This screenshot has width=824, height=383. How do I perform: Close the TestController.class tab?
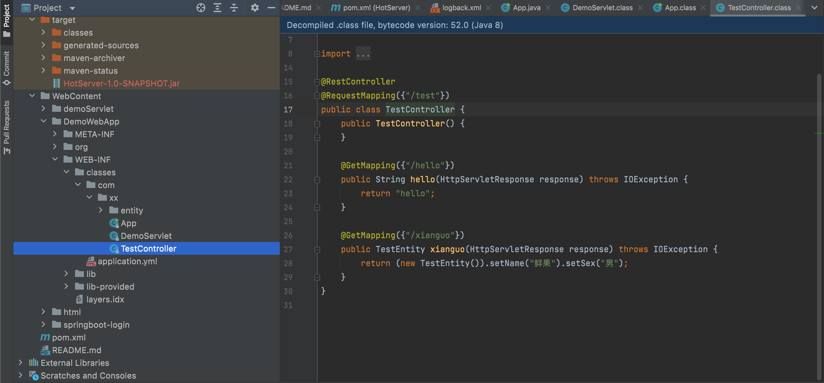pos(799,8)
